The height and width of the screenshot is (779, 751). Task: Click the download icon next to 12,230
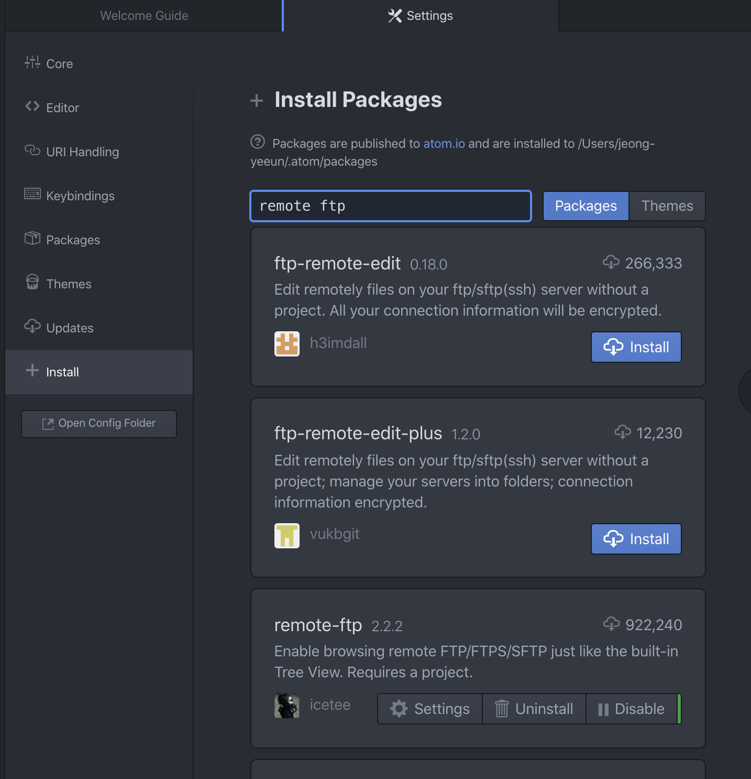coord(622,431)
